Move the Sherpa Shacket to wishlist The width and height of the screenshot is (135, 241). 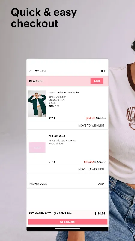click(x=91, y=125)
